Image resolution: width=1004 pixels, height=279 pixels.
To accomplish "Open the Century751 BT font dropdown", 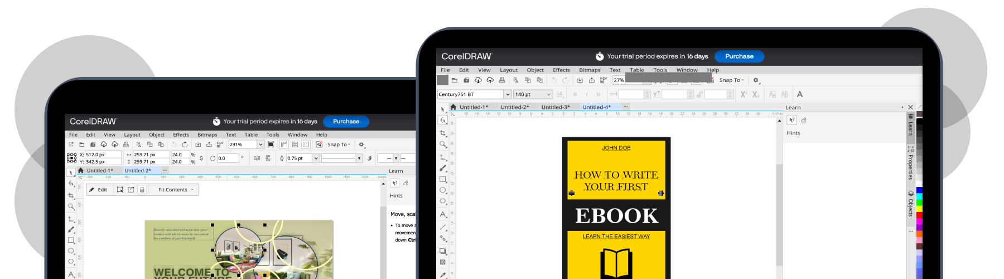I will (x=508, y=94).
